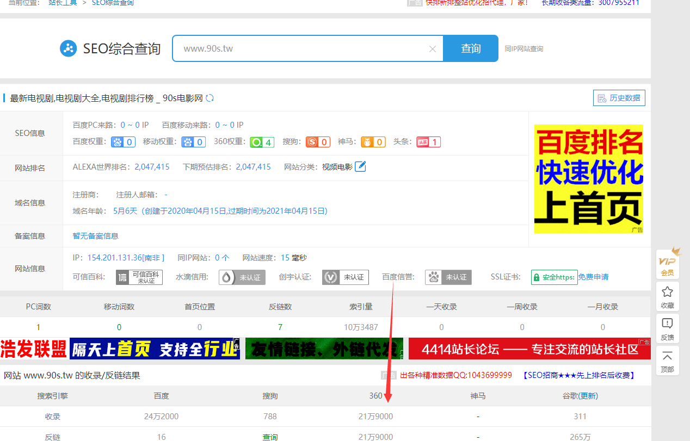Click the 收藏 star in the sidebar

668,297
